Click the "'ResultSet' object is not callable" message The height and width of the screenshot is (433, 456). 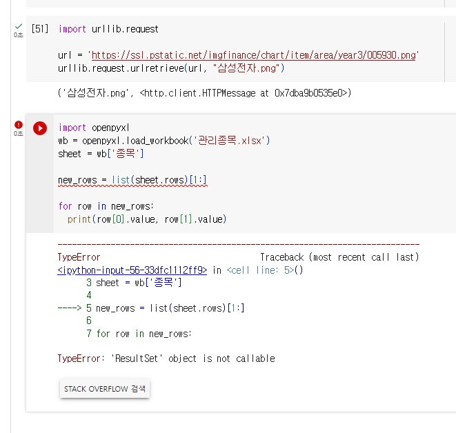(192, 359)
